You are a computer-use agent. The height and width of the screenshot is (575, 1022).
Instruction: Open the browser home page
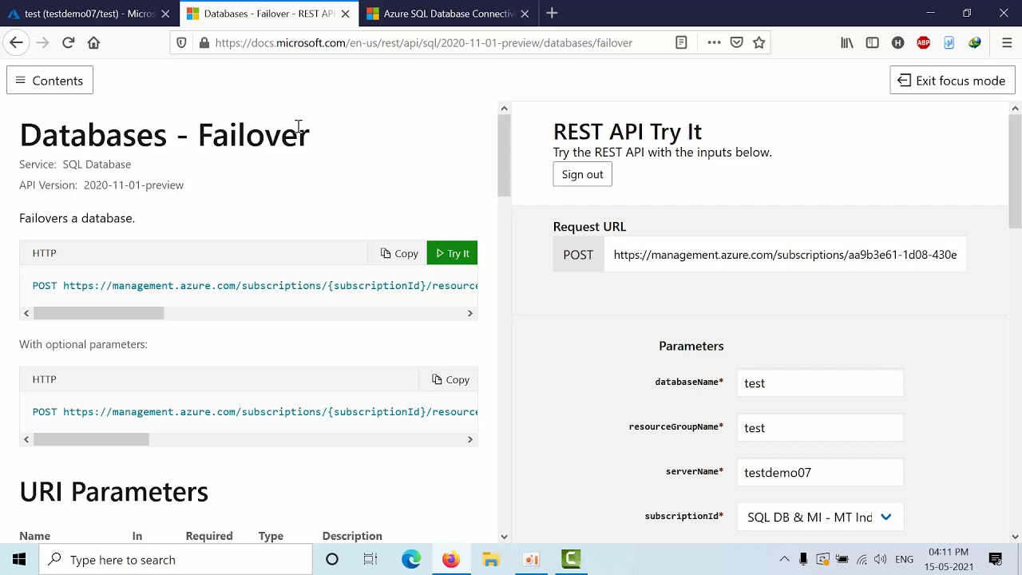click(x=93, y=42)
